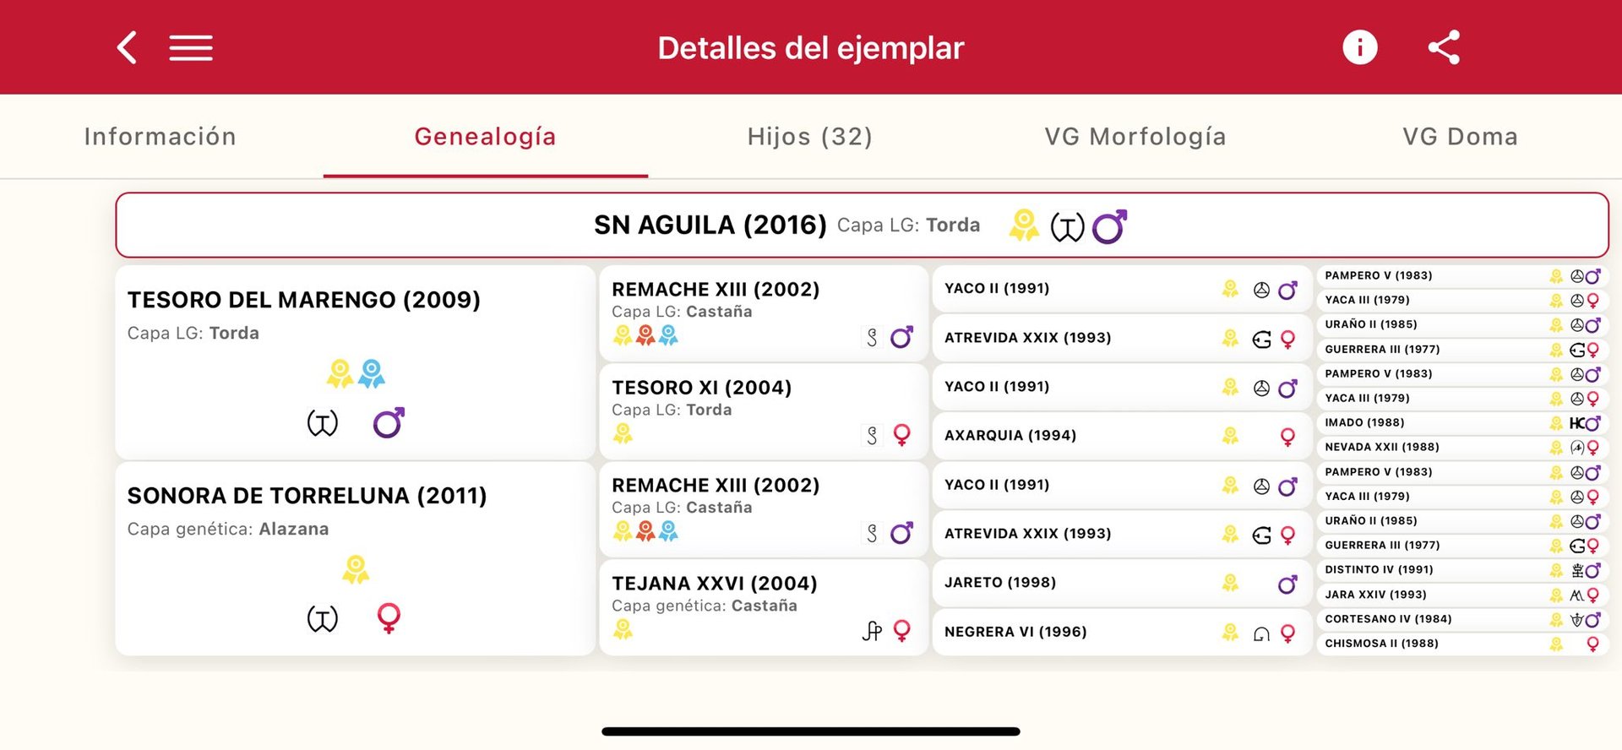The image size is (1622, 750).
Task: Open the Hijos (32) tab
Action: [809, 137]
